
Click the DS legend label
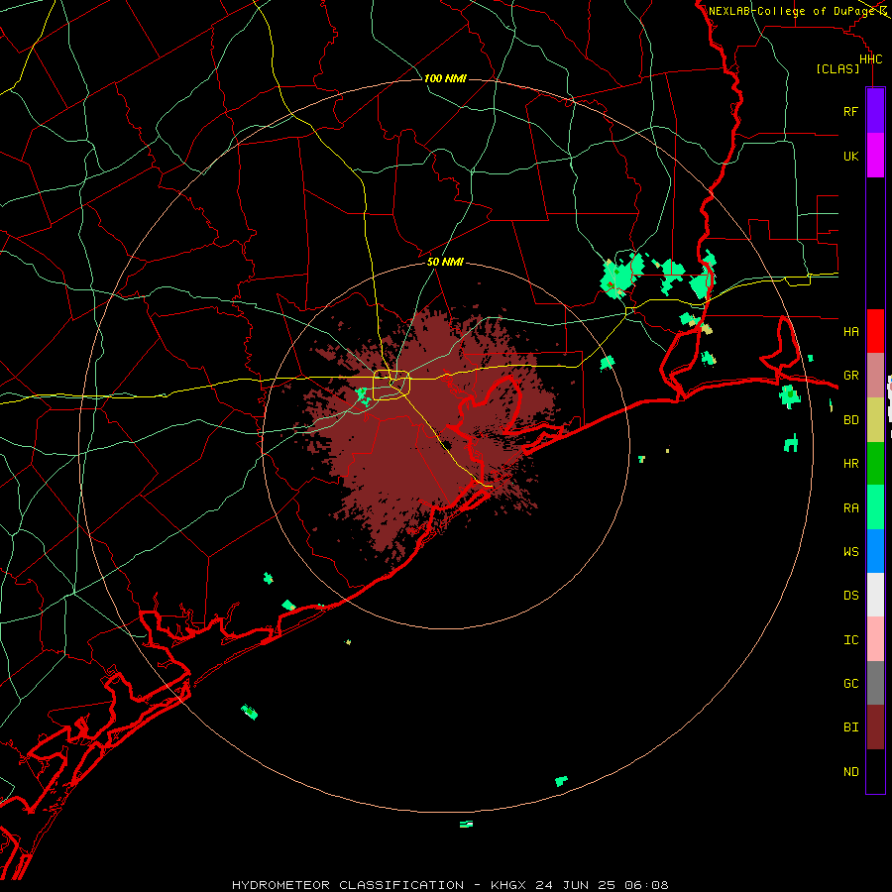[x=850, y=596]
